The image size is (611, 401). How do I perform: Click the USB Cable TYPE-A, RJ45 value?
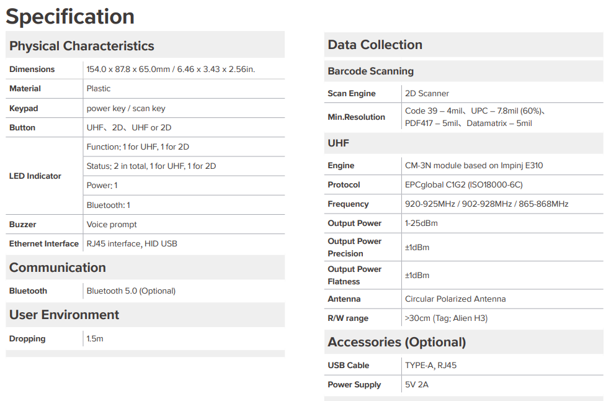[x=430, y=366]
